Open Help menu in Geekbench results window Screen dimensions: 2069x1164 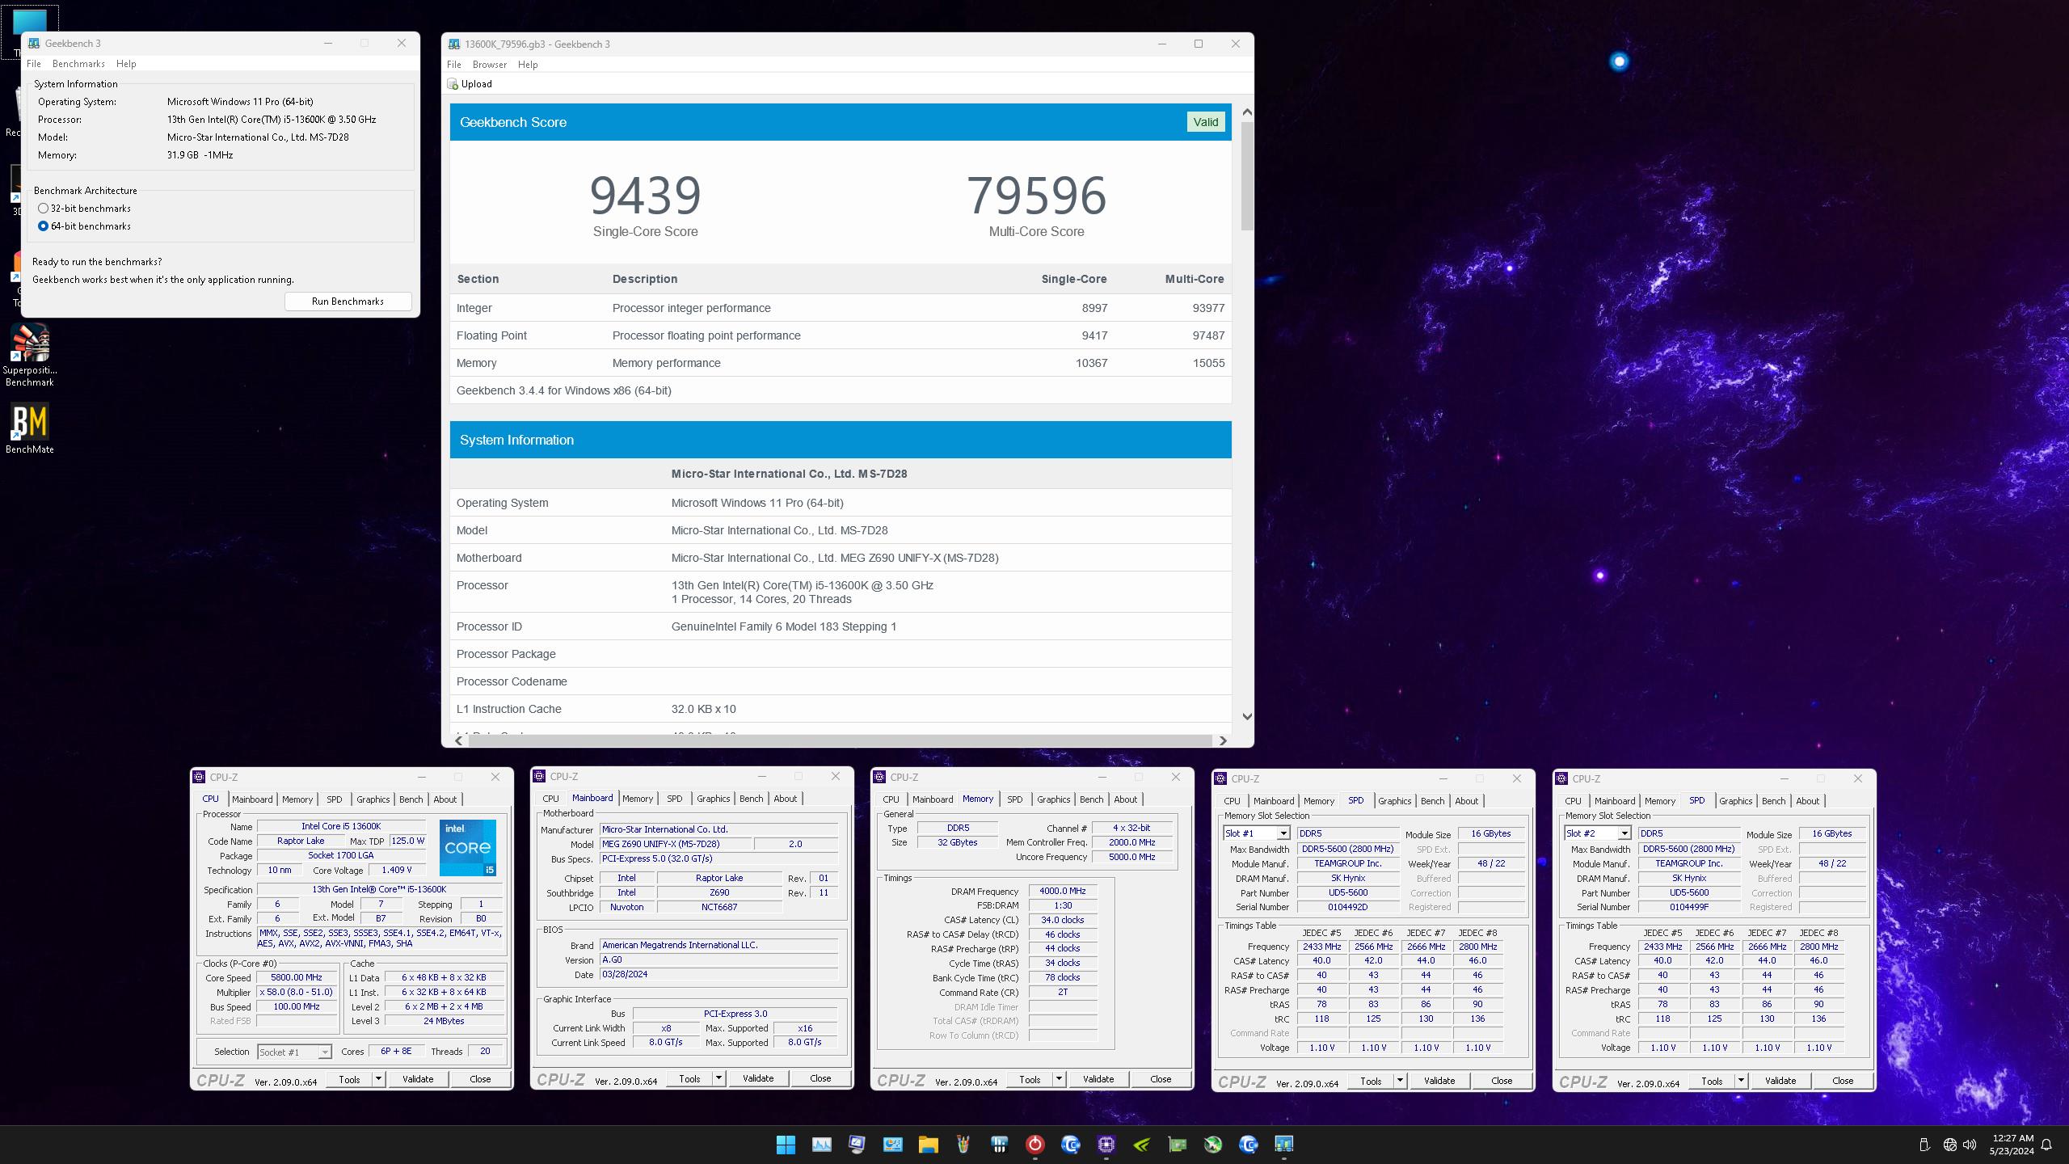coord(528,65)
